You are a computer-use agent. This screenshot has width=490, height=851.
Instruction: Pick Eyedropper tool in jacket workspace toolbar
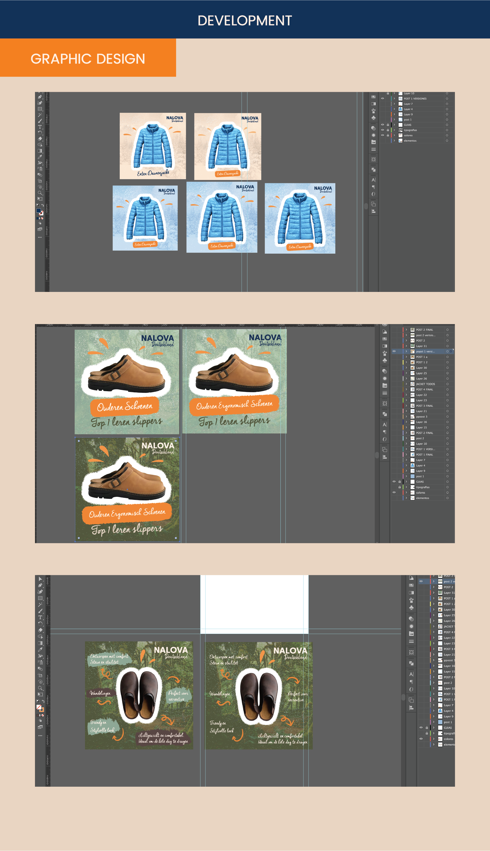pyautogui.click(x=40, y=157)
